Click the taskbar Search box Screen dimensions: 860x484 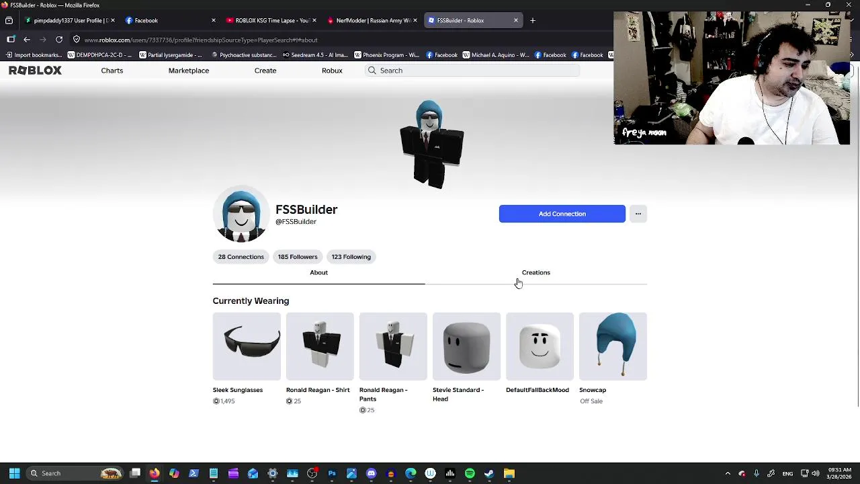[x=76, y=473]
